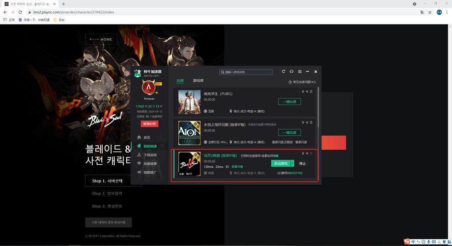This screenshot has width=452, height=246.
Task: Click the AION game thumbnail
Action: 189,133
